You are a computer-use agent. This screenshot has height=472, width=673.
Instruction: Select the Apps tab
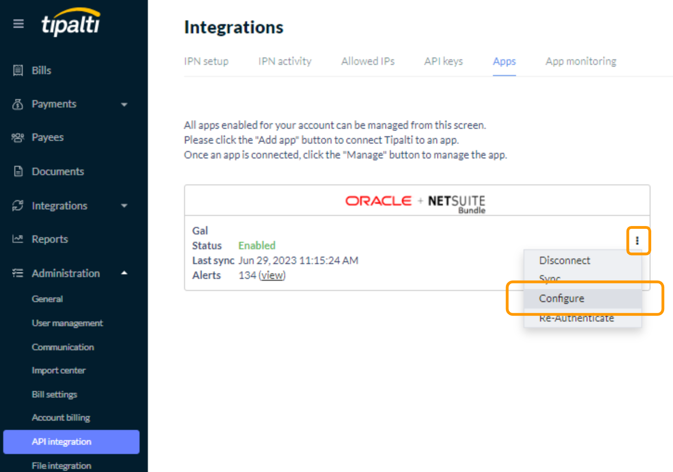pos(504,61)
